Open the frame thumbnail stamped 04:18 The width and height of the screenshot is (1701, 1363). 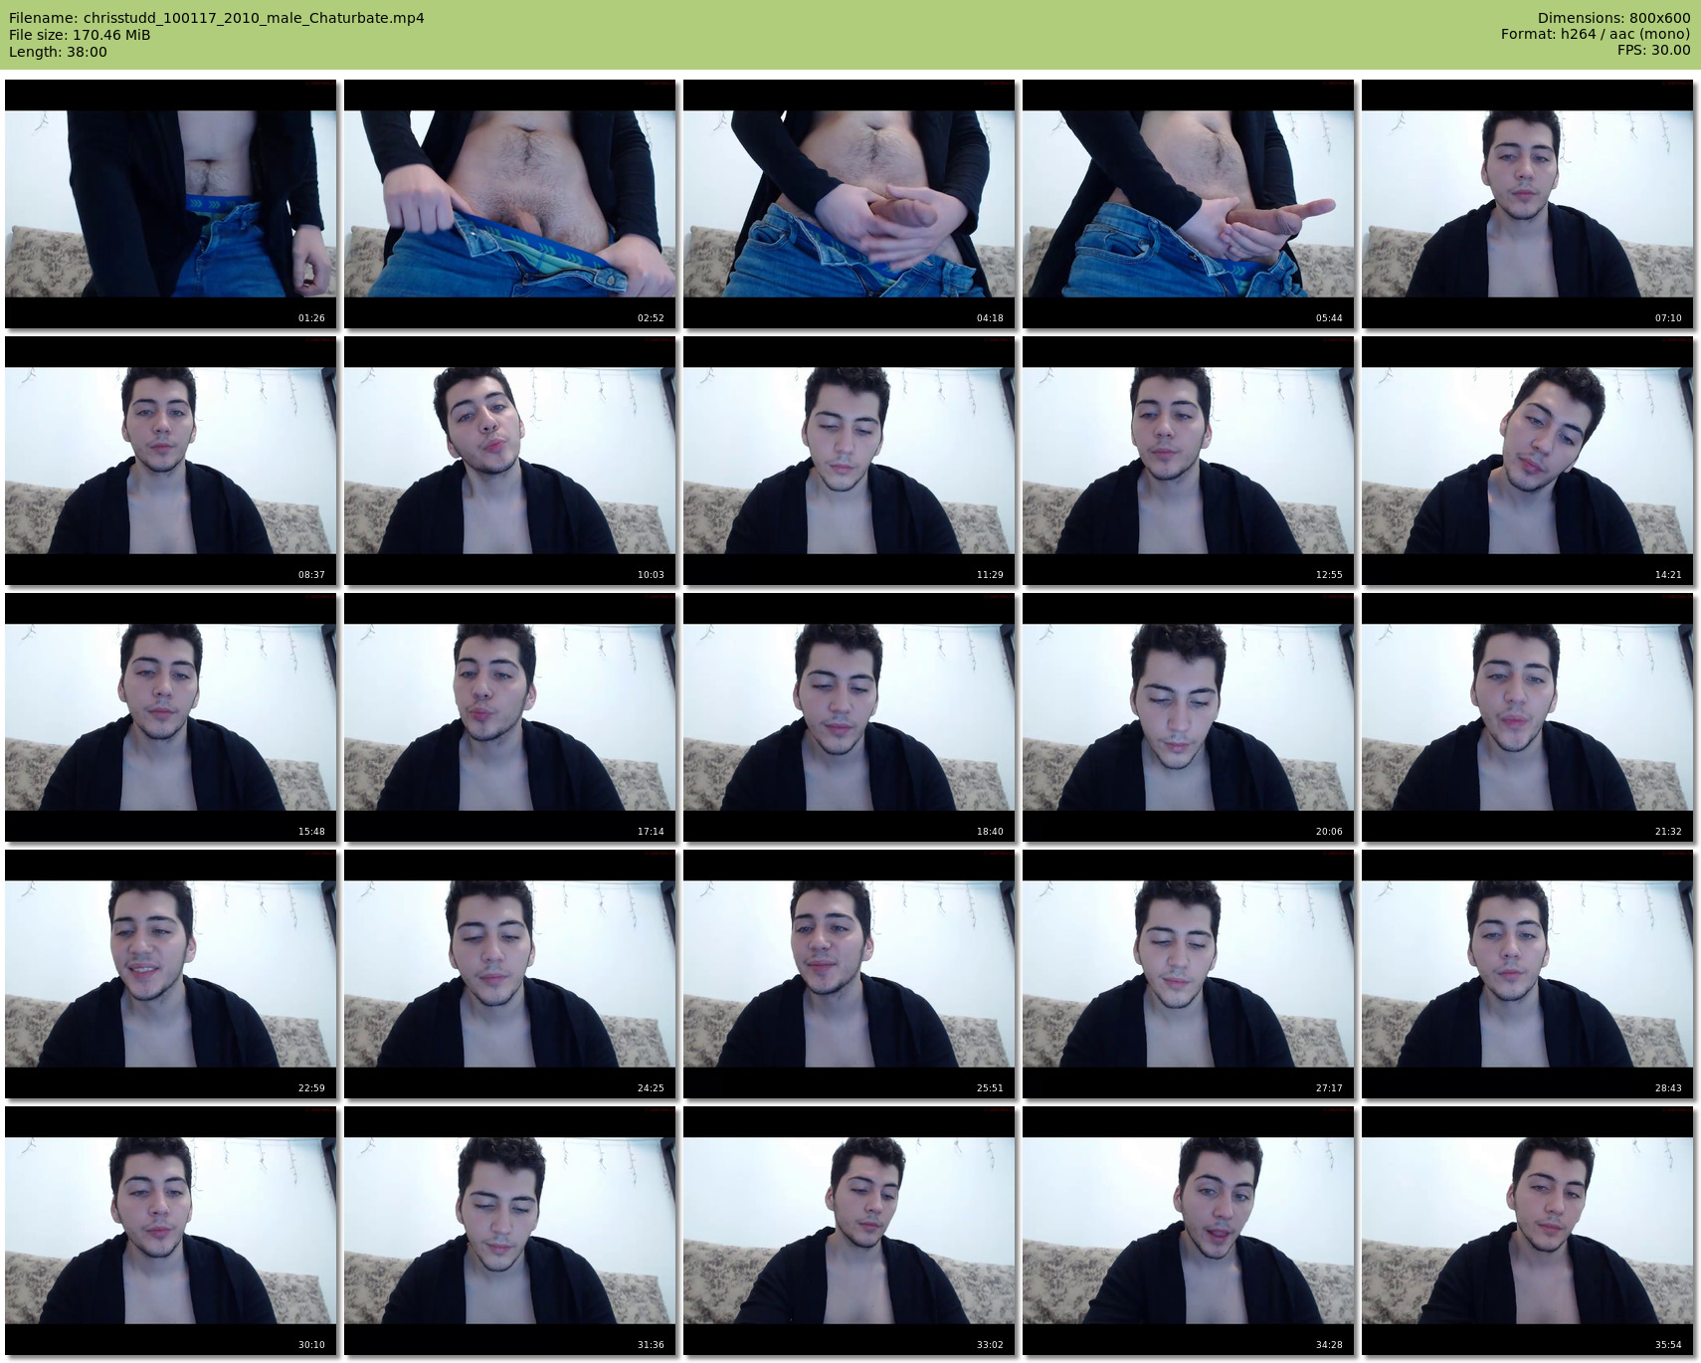pos(850,204)
